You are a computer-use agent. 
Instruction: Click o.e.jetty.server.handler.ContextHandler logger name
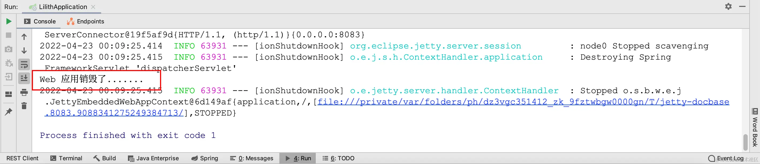pyautogui.click(x=454, y=91)
